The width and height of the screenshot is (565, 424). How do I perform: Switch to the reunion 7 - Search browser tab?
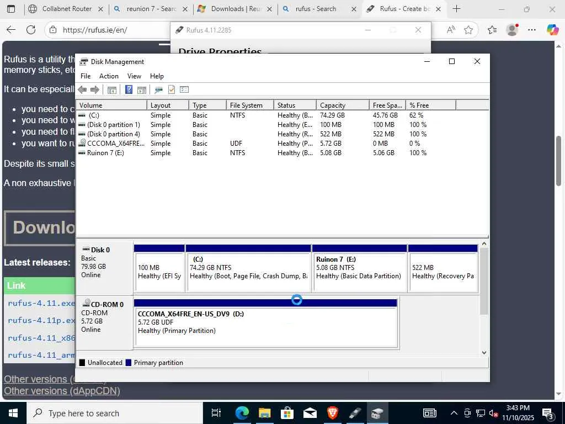(150, 9)
